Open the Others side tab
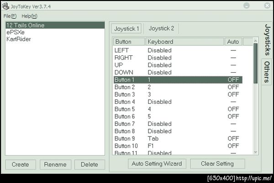 point(266,72)
